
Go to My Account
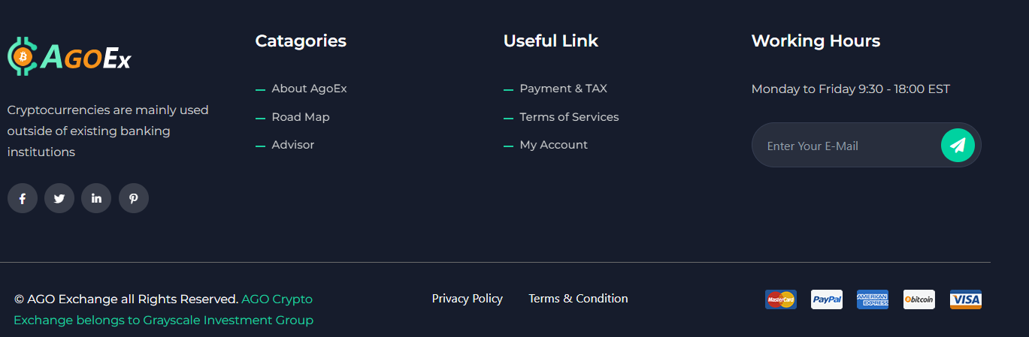pos(553,145)
